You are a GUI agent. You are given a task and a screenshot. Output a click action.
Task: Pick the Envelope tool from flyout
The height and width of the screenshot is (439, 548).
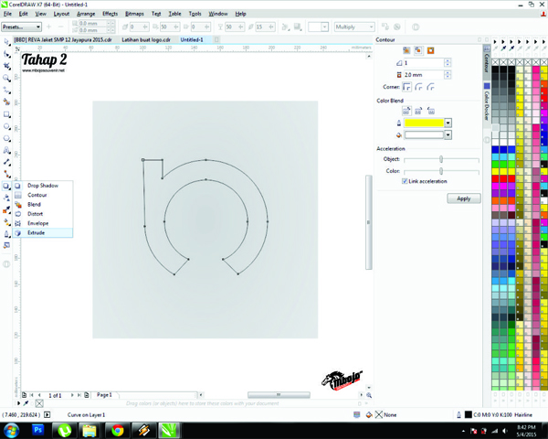click(37, 223)
